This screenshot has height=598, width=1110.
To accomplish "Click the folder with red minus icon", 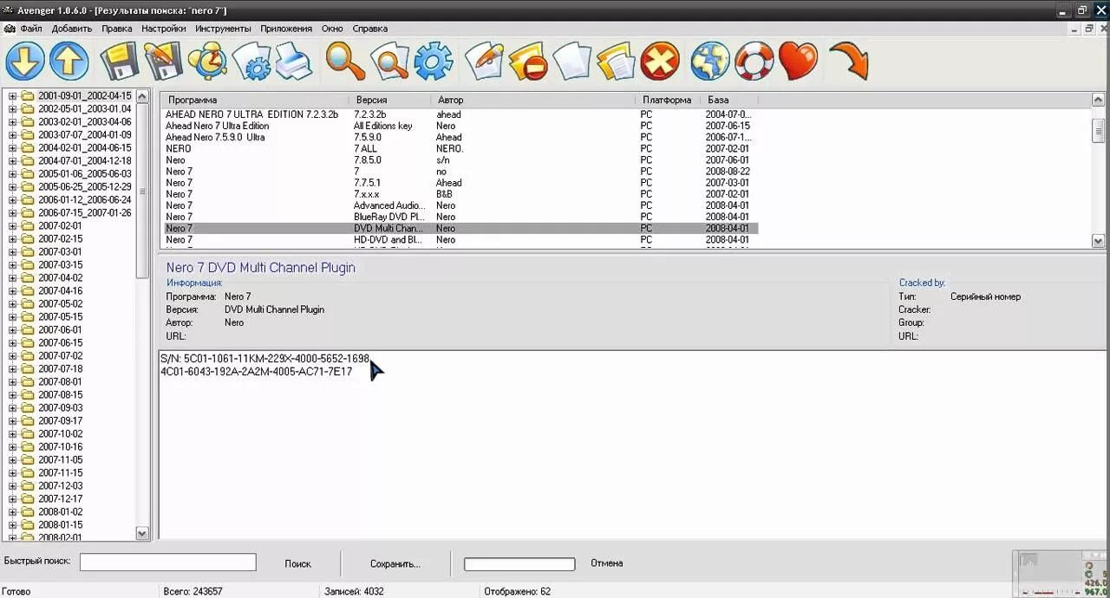I will coord(527,62).
